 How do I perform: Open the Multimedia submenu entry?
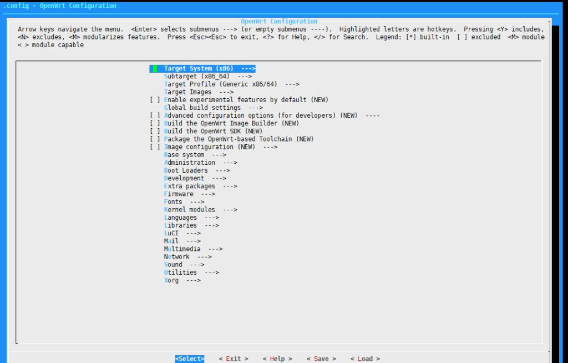[x=194, y=249]
